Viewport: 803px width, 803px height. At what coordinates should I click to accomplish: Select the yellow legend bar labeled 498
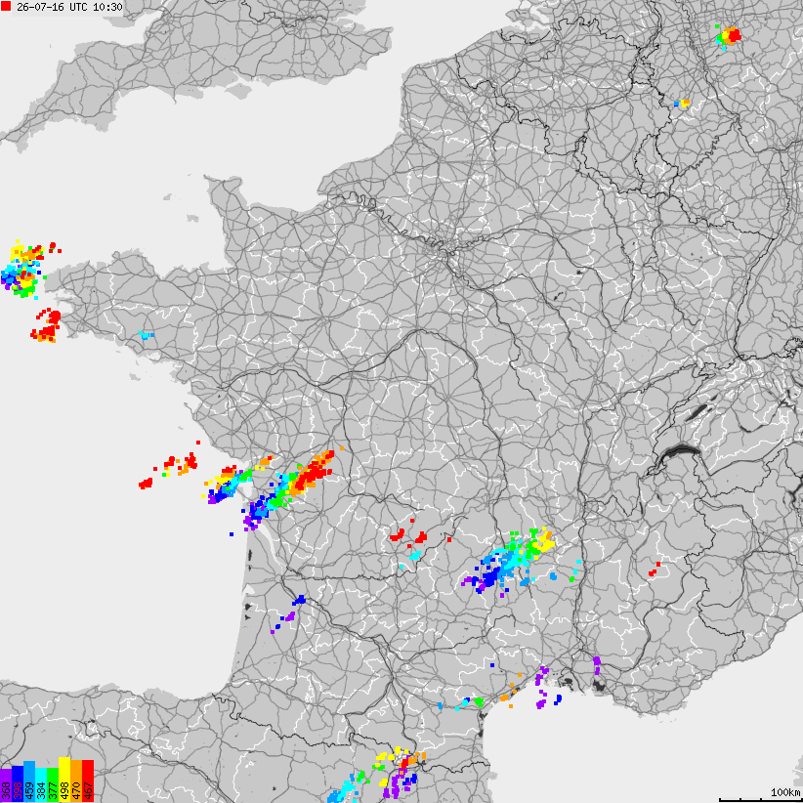tap(64, 780)
